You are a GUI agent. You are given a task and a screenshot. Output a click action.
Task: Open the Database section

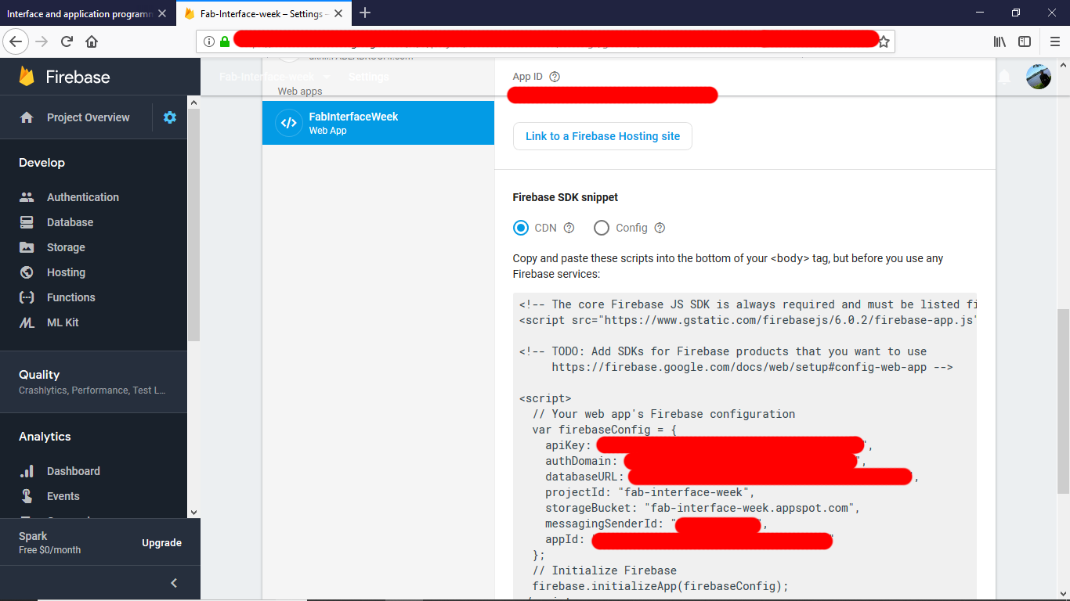point(70,222)
